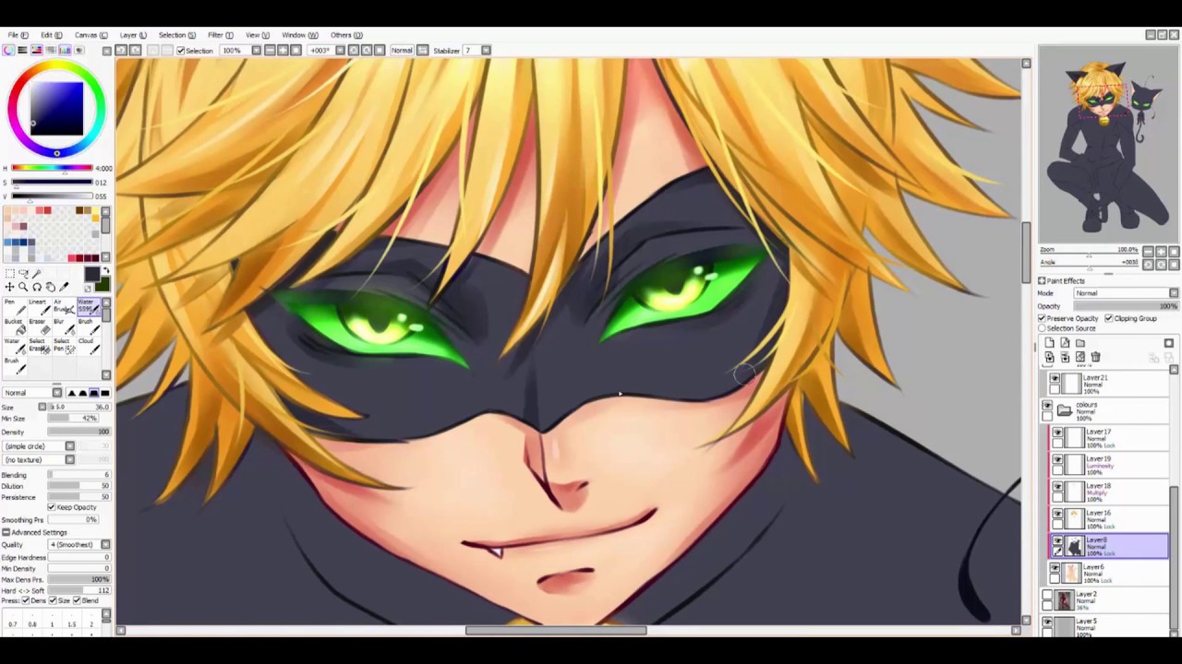Select the Selection Source option

[x=1042, y=328]
